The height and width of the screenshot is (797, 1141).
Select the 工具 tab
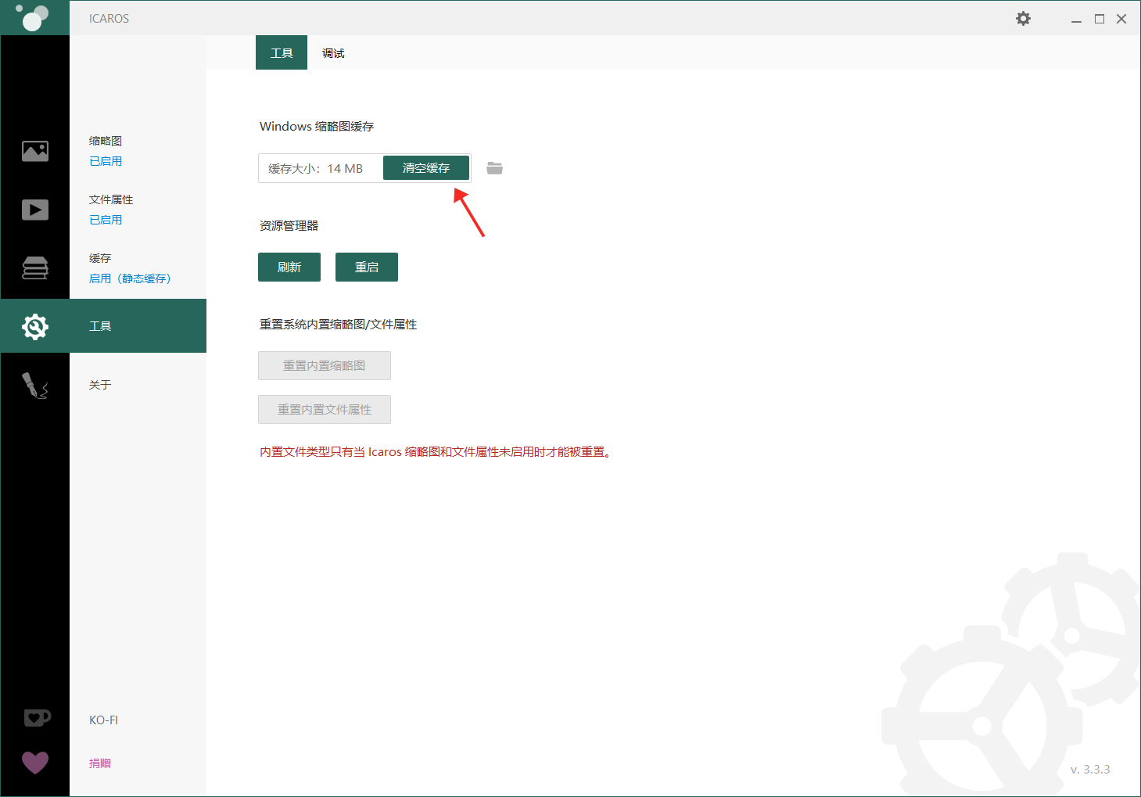coord(282,52)
